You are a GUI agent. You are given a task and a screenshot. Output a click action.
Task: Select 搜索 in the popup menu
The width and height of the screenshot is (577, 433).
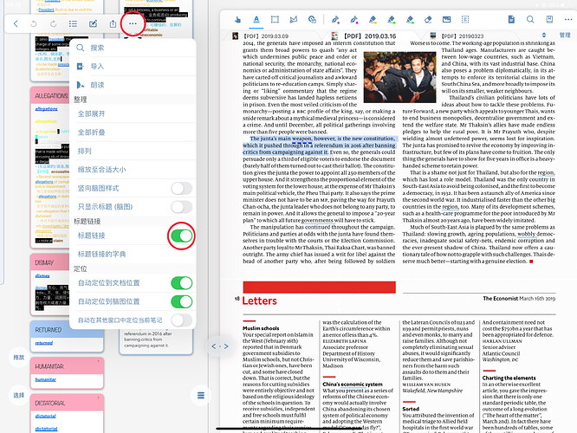[133, 48]
